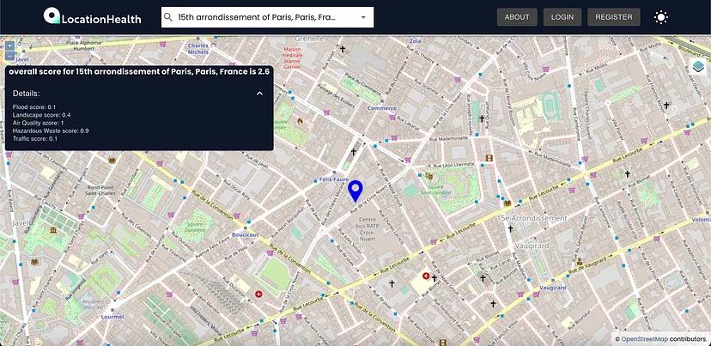Select the Air Quality score line
Screen dimensions: 711x346
(x=38, y=123)
